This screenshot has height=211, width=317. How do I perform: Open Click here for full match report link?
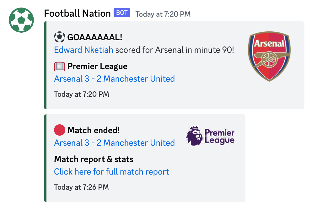click(x=112, y=172)
